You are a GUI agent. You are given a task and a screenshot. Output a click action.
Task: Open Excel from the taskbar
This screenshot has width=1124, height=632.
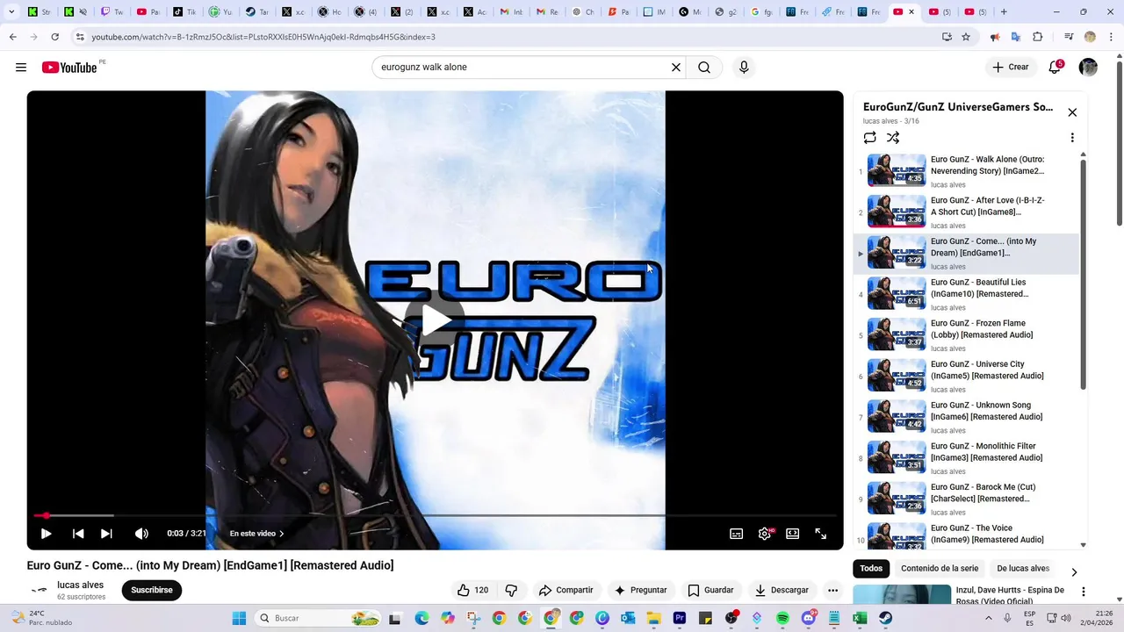860,618
